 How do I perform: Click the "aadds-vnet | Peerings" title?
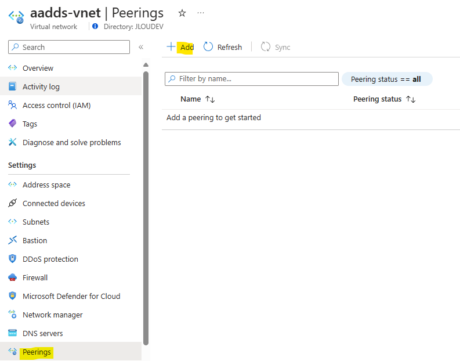(97, 13)
